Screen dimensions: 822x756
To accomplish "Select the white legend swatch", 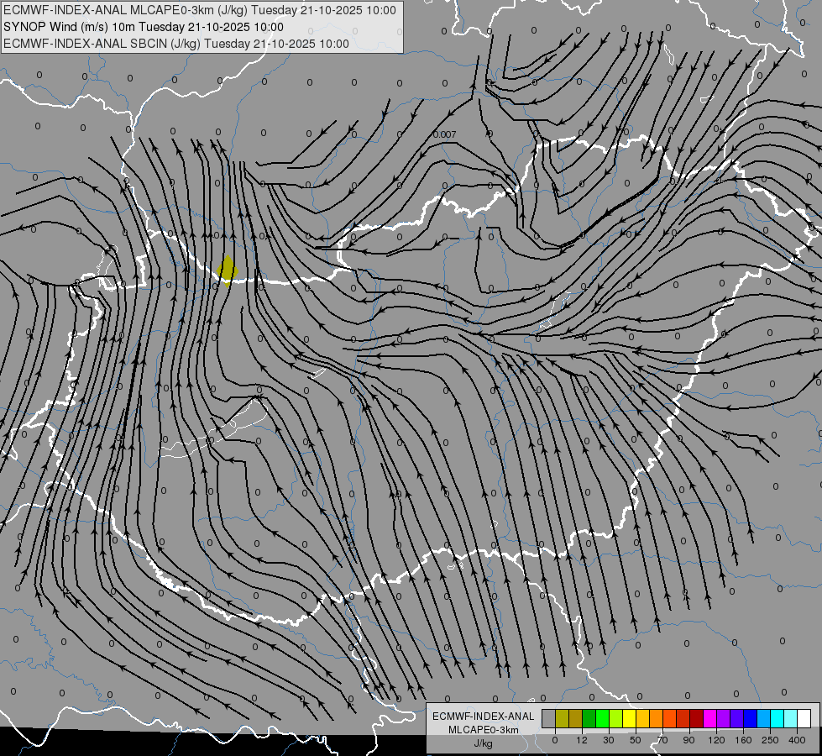I will click(x=804, y=718).
